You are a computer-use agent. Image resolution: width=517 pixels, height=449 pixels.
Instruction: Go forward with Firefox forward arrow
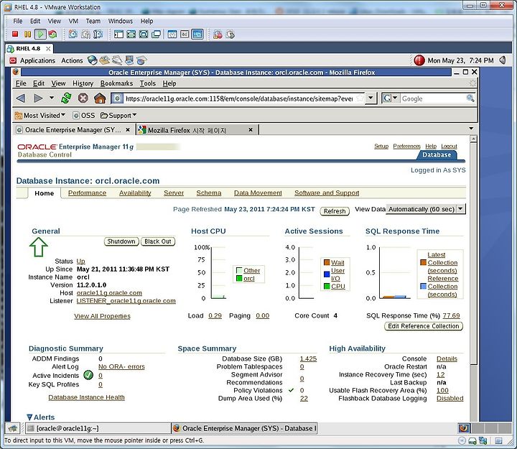point(38,98)
